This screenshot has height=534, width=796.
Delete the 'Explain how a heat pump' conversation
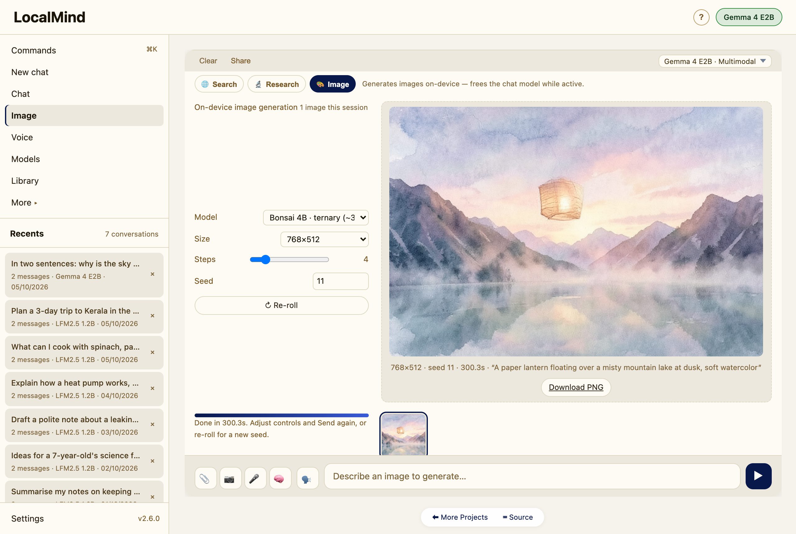(x=152, y=388)
